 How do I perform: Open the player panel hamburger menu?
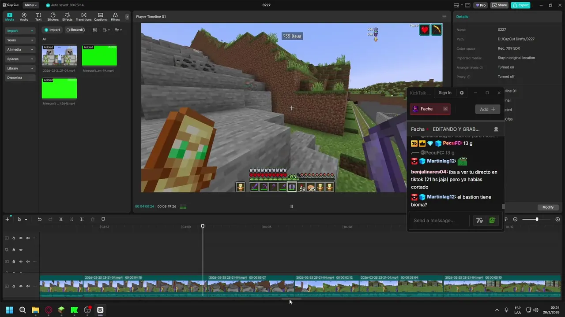pyautogui.click(x=444, y=17)
